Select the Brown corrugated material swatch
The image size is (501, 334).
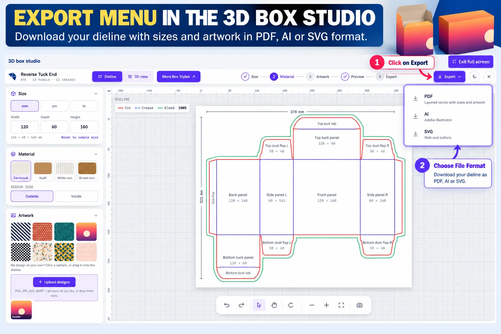click(87, 171)
